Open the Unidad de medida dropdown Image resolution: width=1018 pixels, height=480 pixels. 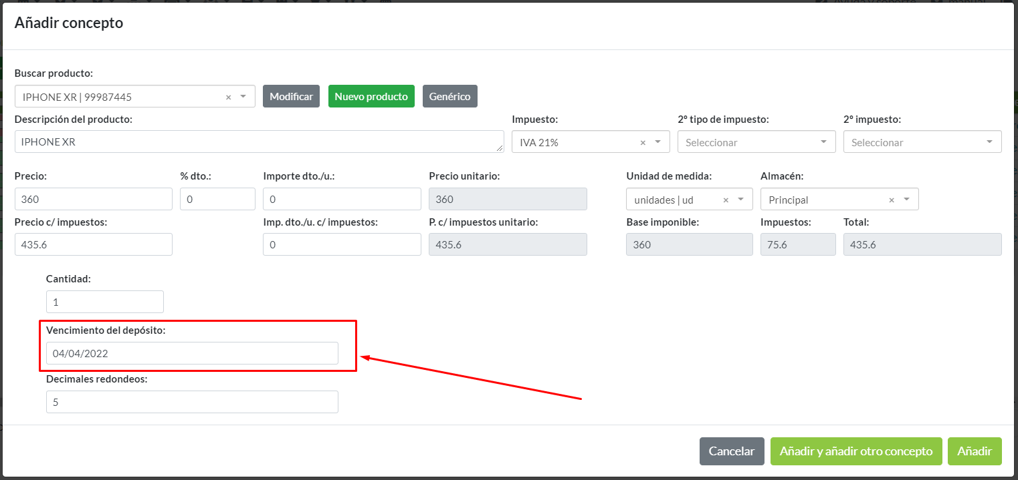741,200
